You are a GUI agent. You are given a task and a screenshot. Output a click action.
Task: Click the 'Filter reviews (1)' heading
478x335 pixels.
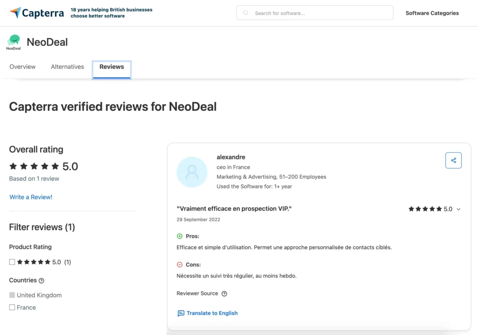pos(42,227)
